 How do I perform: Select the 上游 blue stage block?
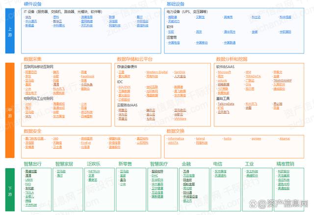click(10, 31)
